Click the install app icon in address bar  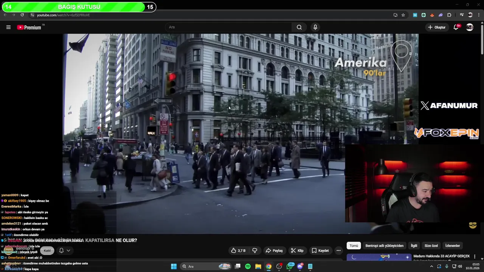(x=396, y=15)
